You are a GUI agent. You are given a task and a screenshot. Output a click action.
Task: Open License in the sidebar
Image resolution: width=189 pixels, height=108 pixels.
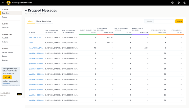(5, 60)
